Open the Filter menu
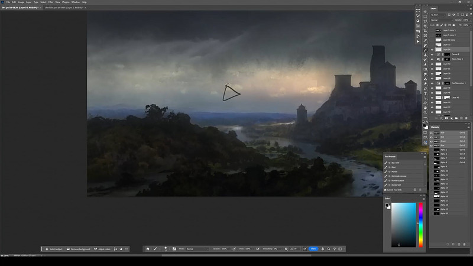This screenshot has width=473, height=266. point(51,2)
